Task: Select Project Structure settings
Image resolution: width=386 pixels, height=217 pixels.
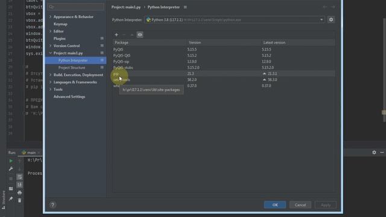Action: point(72,68)
